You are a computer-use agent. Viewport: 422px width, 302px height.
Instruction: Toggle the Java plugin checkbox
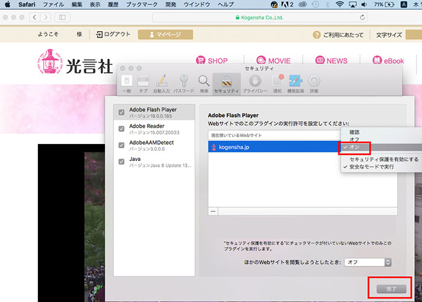[x=121, y=162]
